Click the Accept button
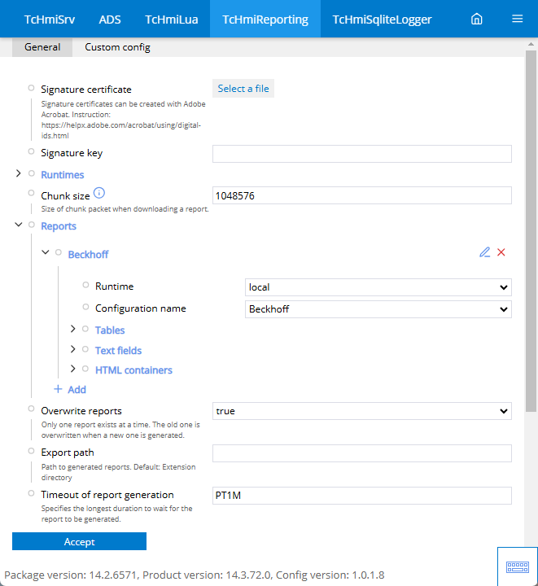The image size is (538, 586). coord(79,541)
